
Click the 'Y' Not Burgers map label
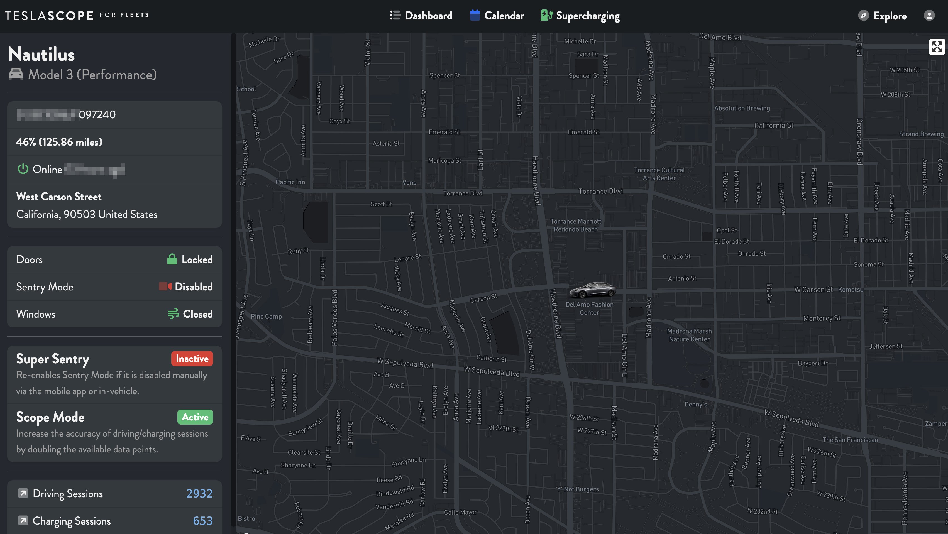click(x=577, y=489)
